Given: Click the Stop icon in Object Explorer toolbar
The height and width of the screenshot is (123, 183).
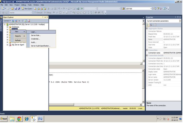Looking at the screenshot, I should [19, 21].
